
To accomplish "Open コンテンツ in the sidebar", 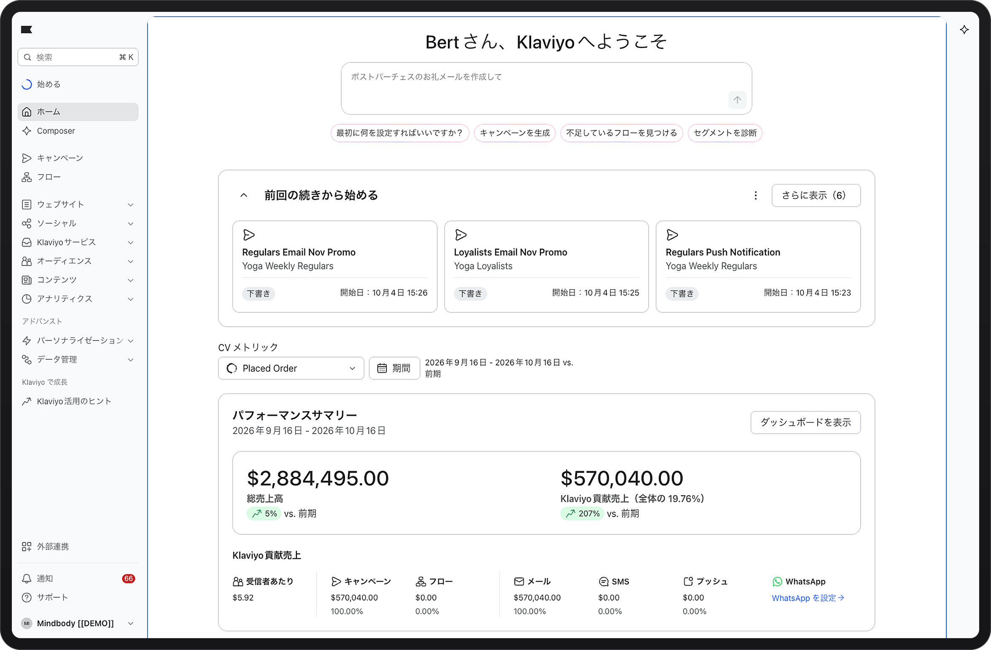I will (x=78, y=280).
